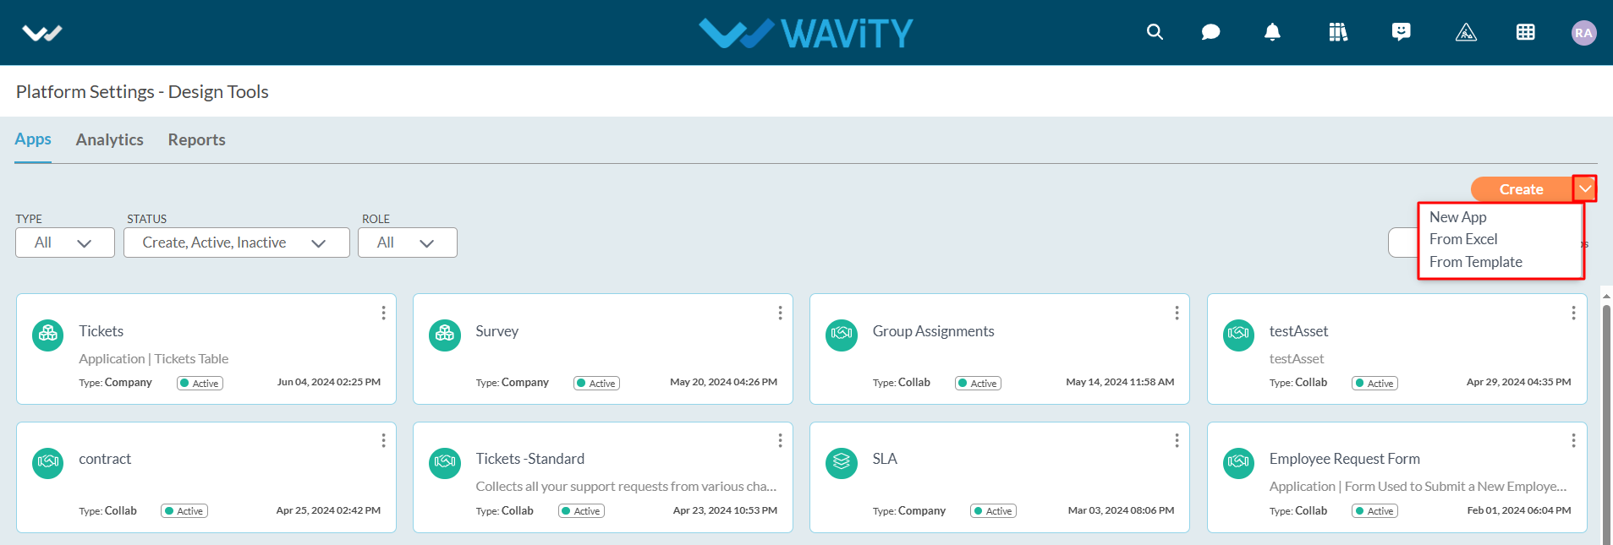
Task: Click date 'Apr 25, 2024 02:42 PM'
Action: pyautogui.click(x=328, y=510)
